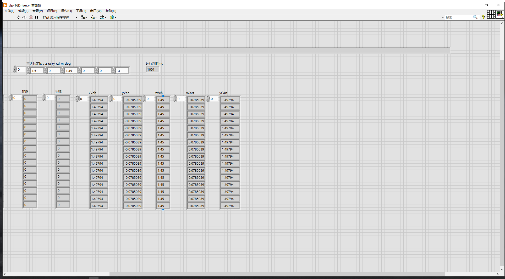Click the LabVIEW title bar icon

pos(5,5)
